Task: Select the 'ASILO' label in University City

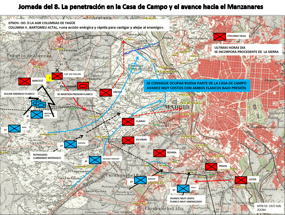Action: tap(190, 60)
